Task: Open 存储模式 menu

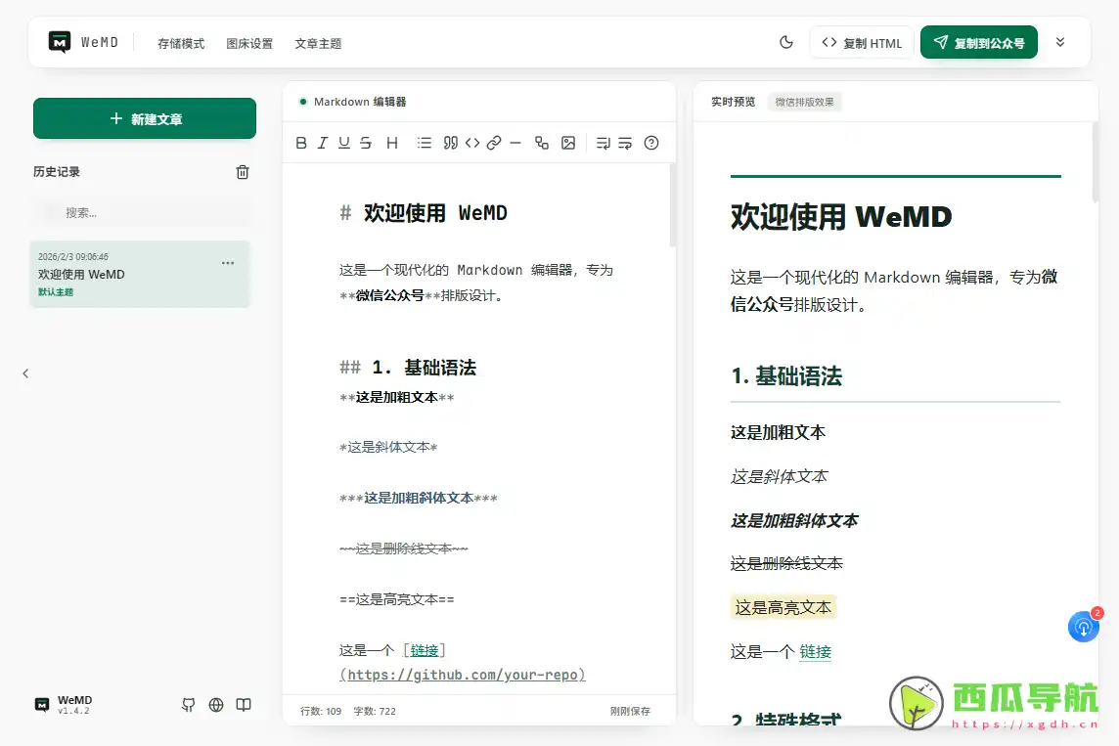Action: tap(181, 43)
